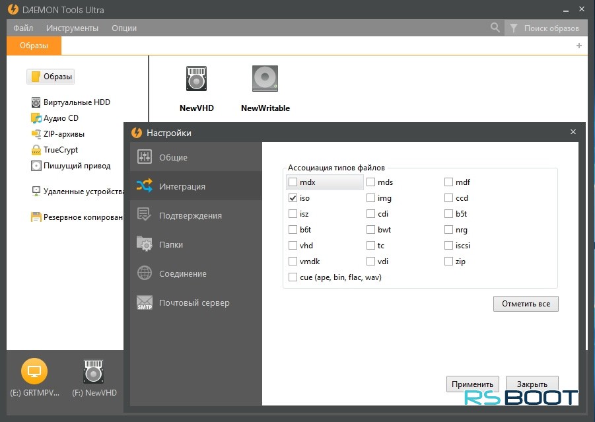
Task: Enable the bwt file association
Action: point(370,230)
